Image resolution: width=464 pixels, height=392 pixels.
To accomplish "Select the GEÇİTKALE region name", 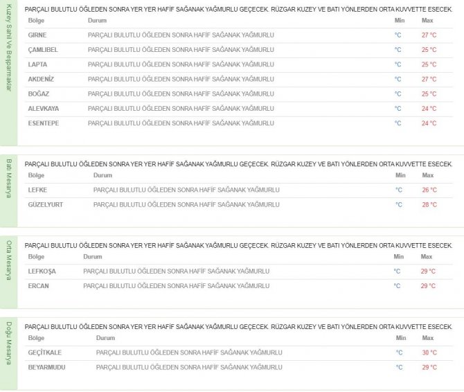I will click(45, 353).
